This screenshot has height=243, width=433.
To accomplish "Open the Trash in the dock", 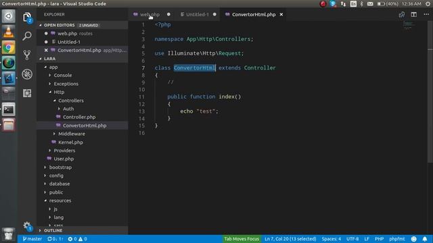I will coord(9,234).
